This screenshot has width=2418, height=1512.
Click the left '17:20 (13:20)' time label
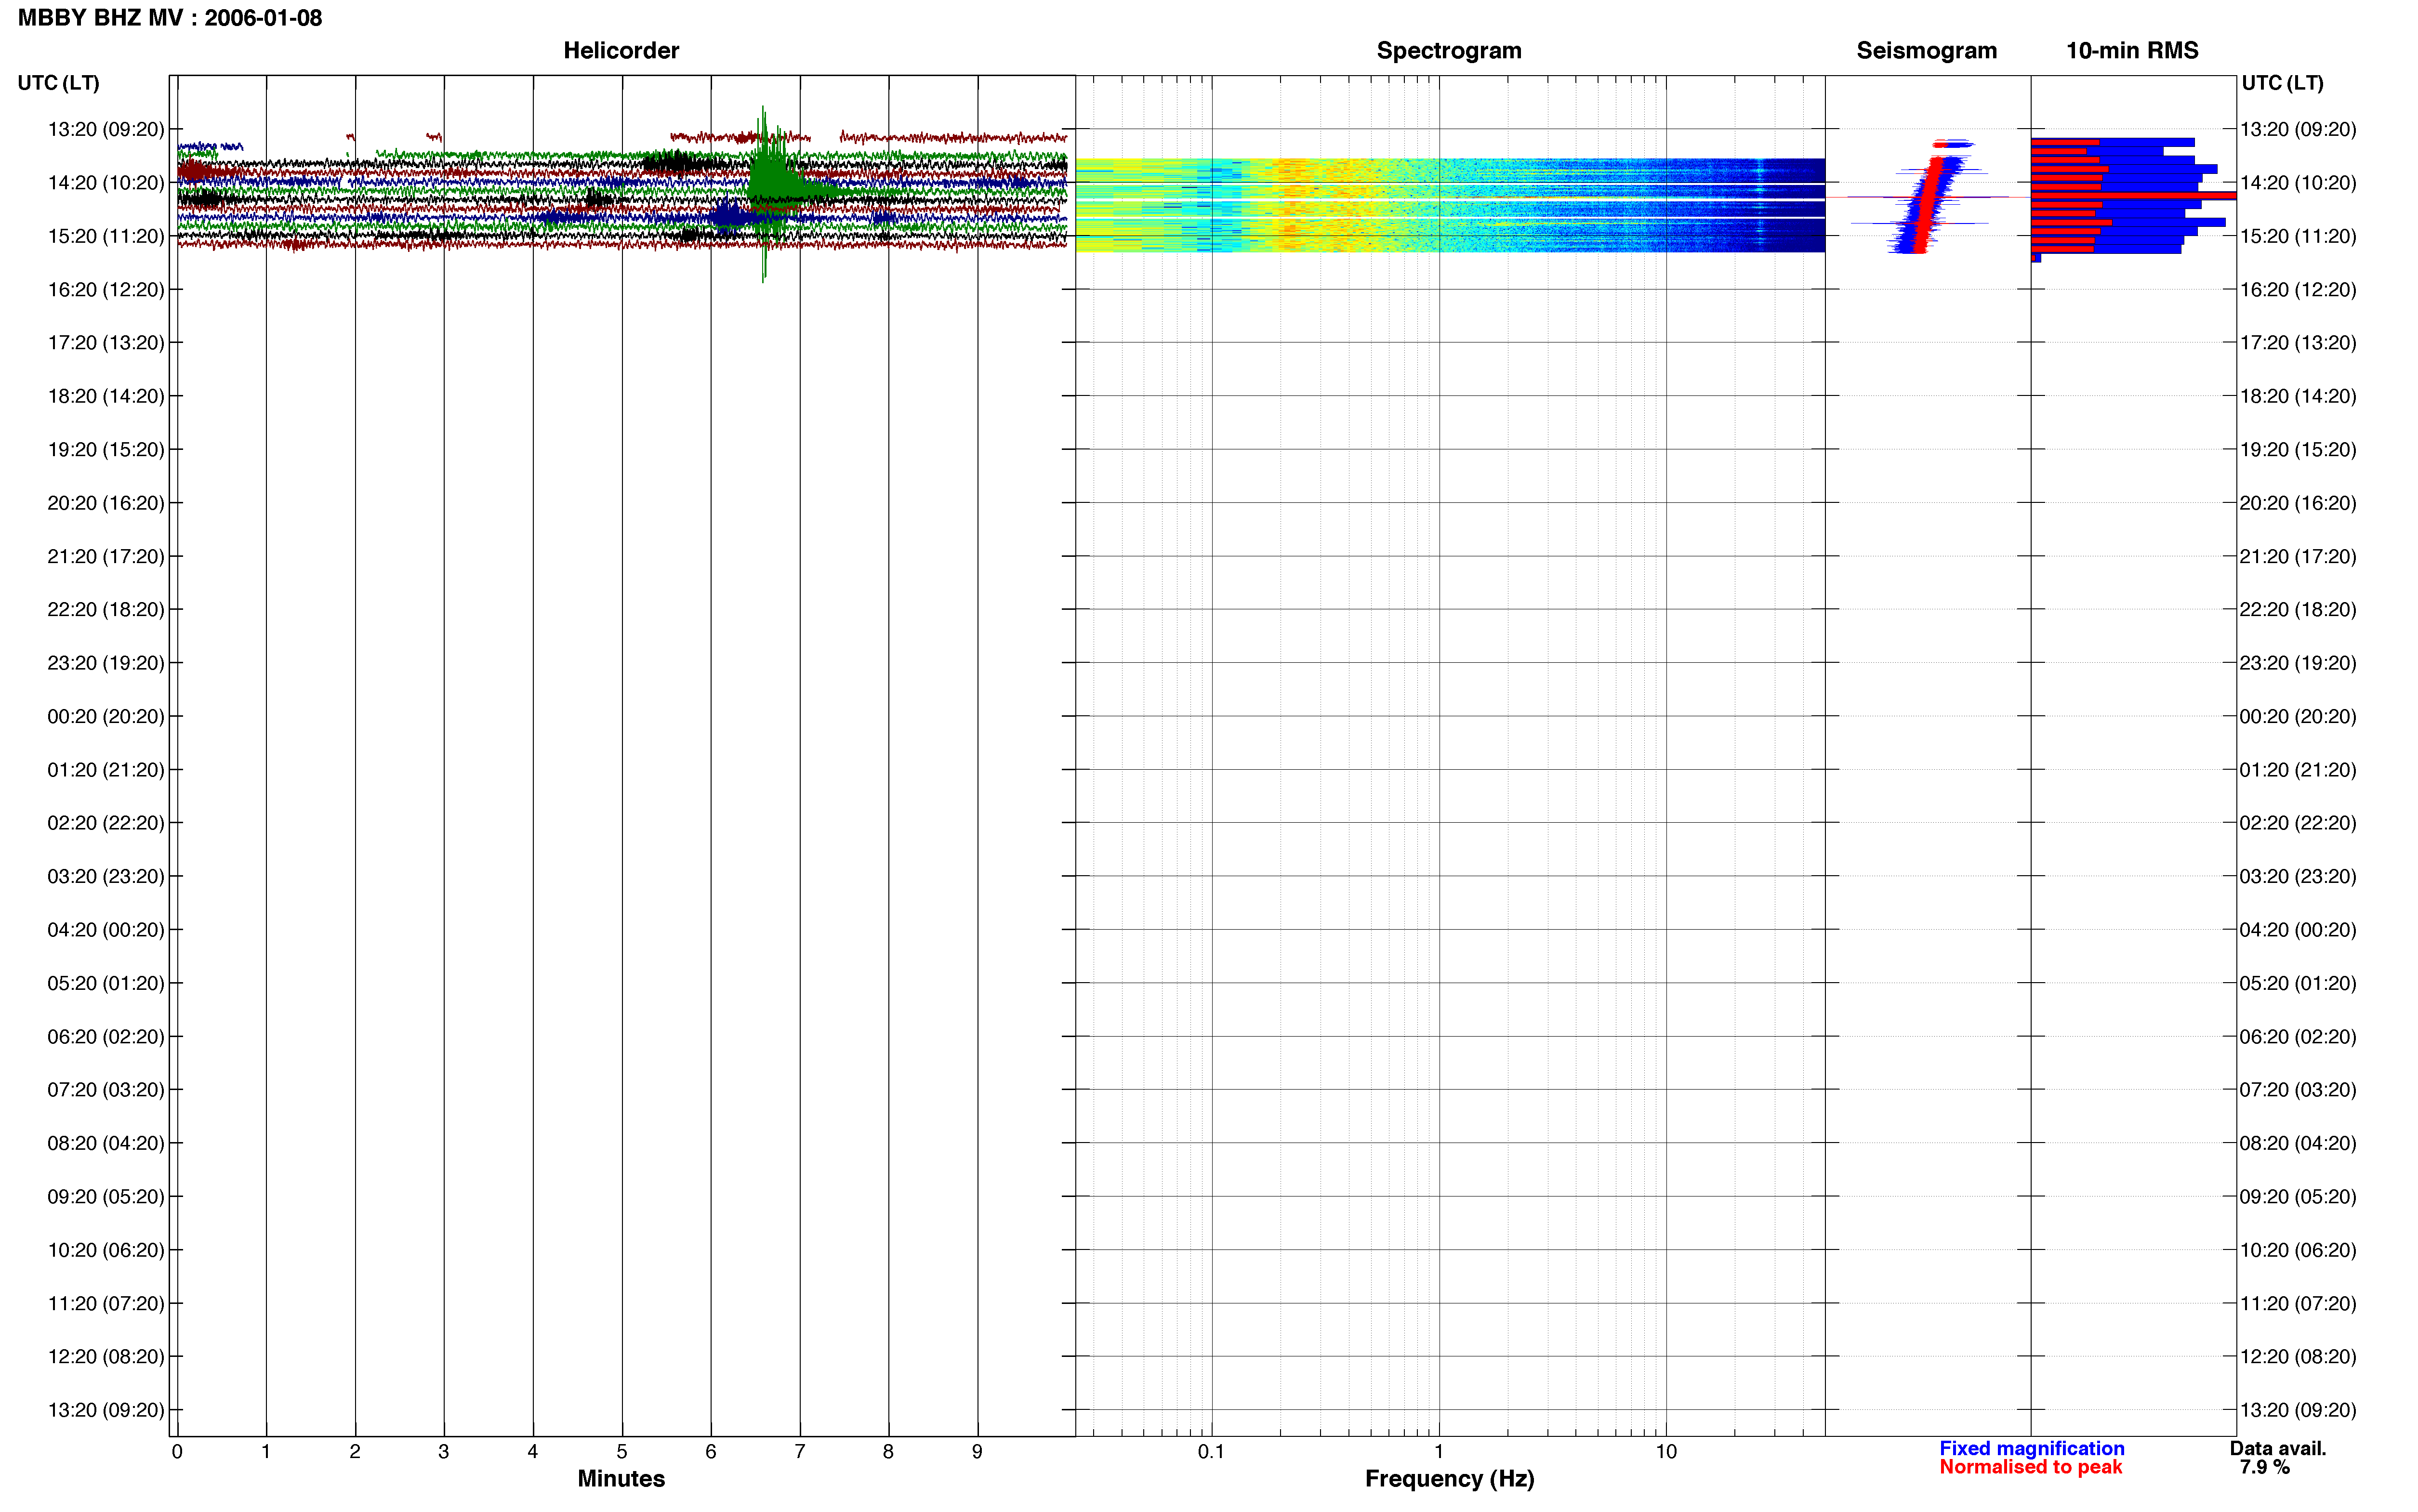click(106, 342)
